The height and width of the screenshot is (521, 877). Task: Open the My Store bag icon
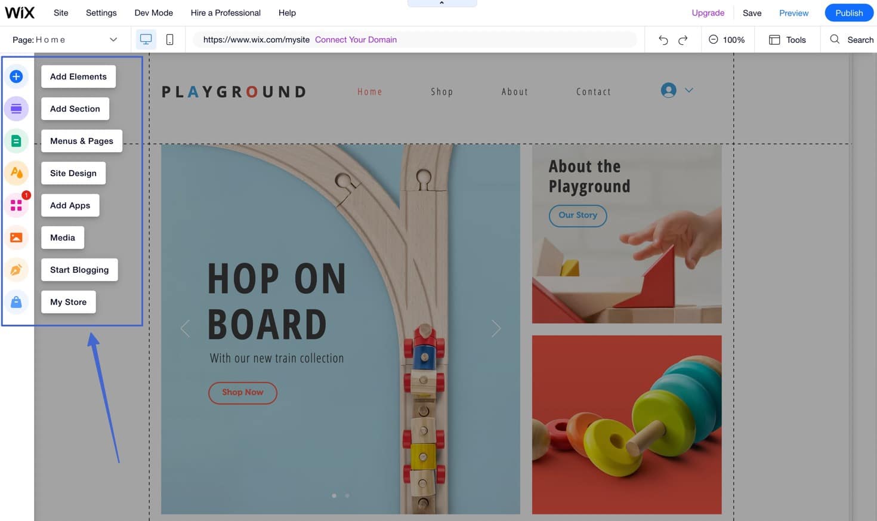[x=16, y=302]
